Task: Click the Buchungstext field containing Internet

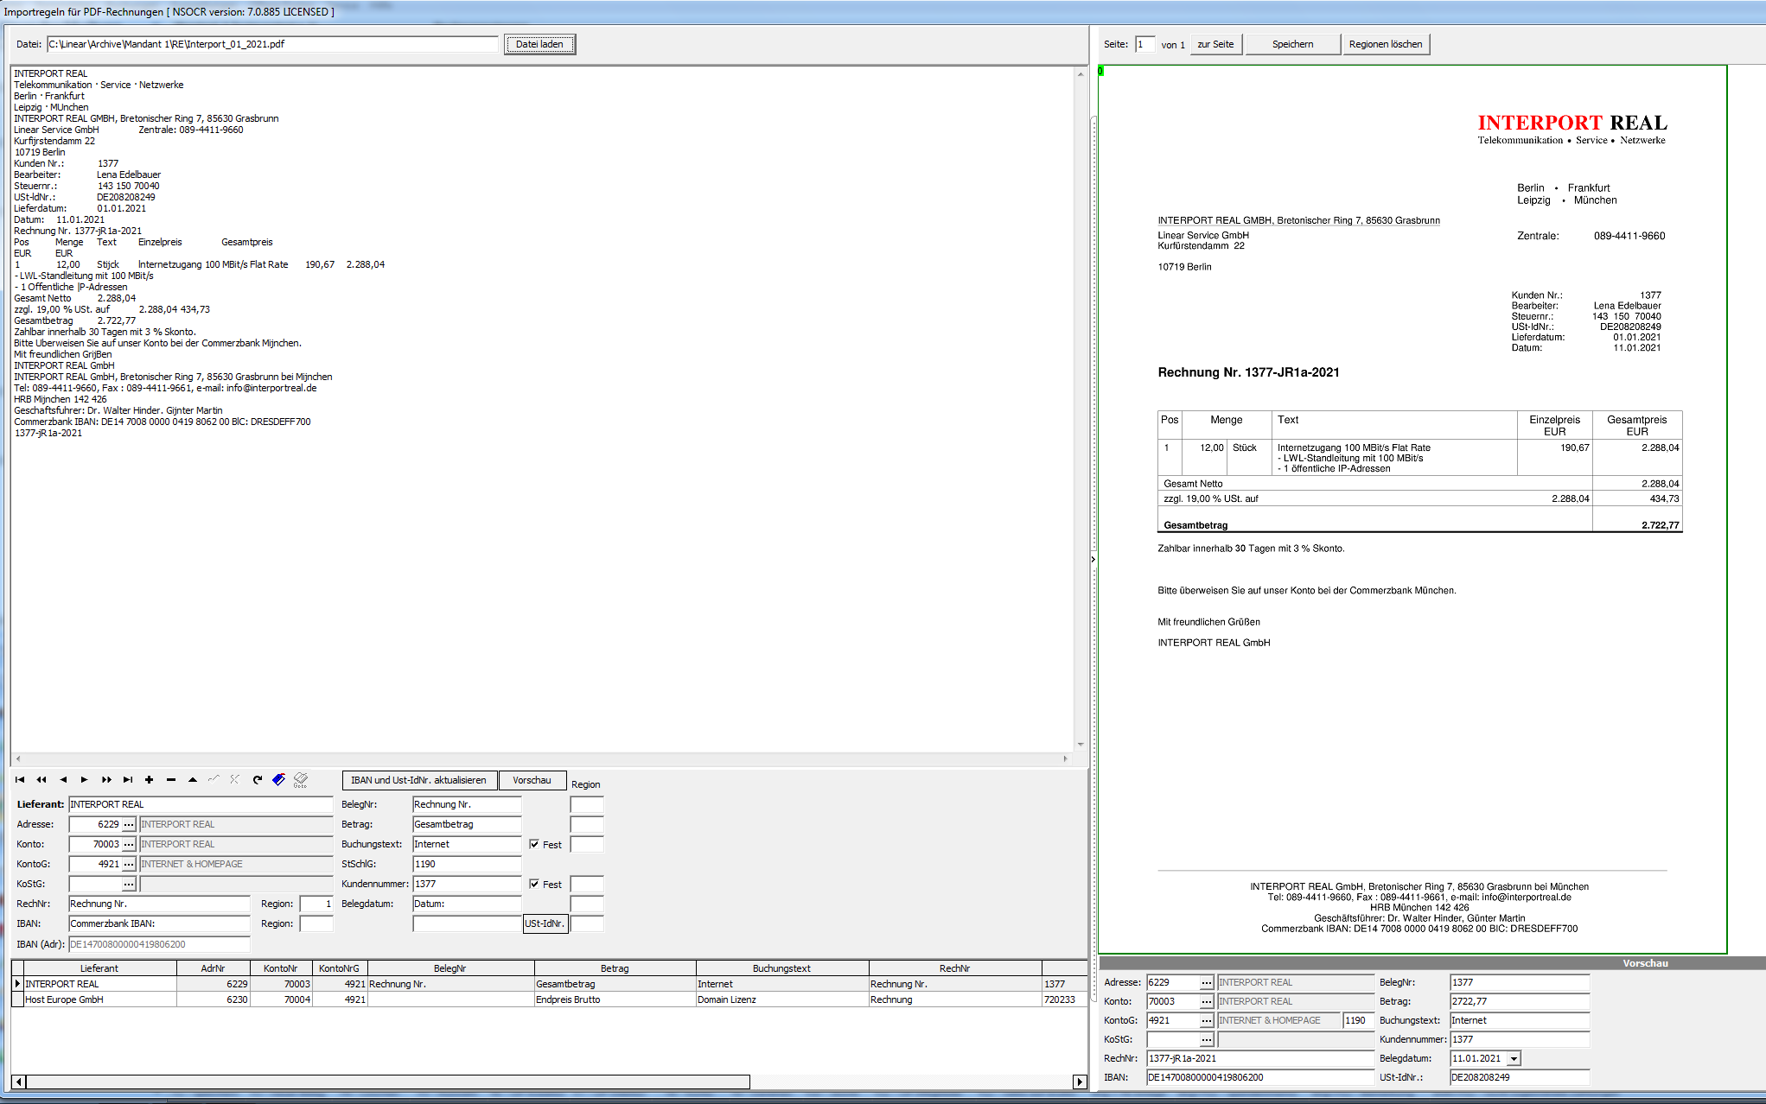Action: click(x=467, y=844)
